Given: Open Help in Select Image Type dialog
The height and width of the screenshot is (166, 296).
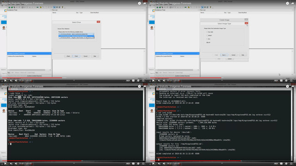Looking at the screenshot, I should click(243, 55).
